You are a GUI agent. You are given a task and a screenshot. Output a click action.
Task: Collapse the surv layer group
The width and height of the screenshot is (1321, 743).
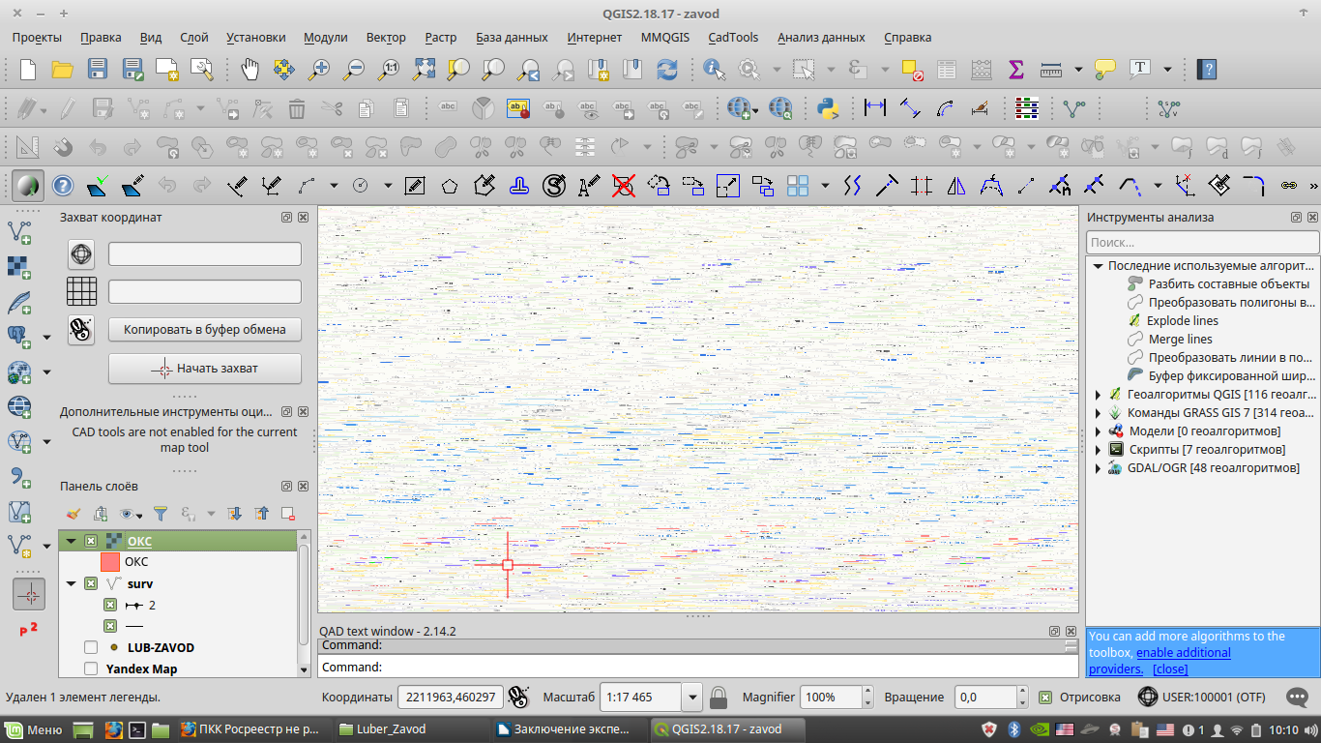(71, 583)
